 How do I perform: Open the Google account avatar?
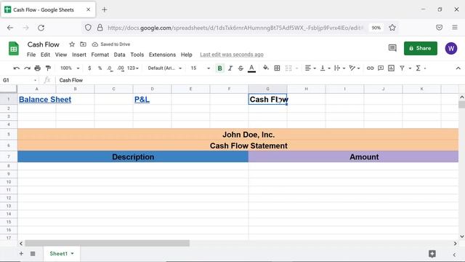coord(450,48)
